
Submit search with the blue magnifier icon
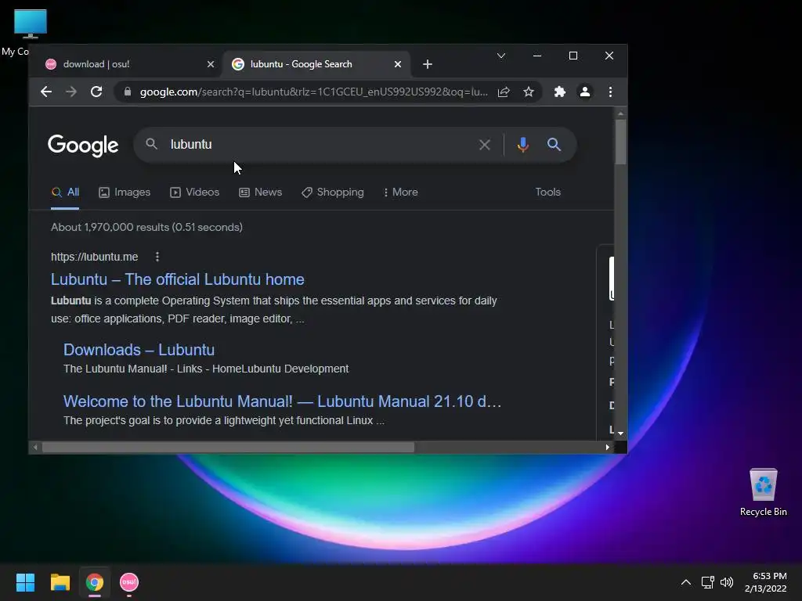pyautogui.click(x=554, y=145)
